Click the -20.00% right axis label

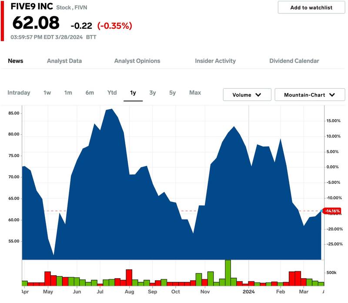(x=335, y=229)
